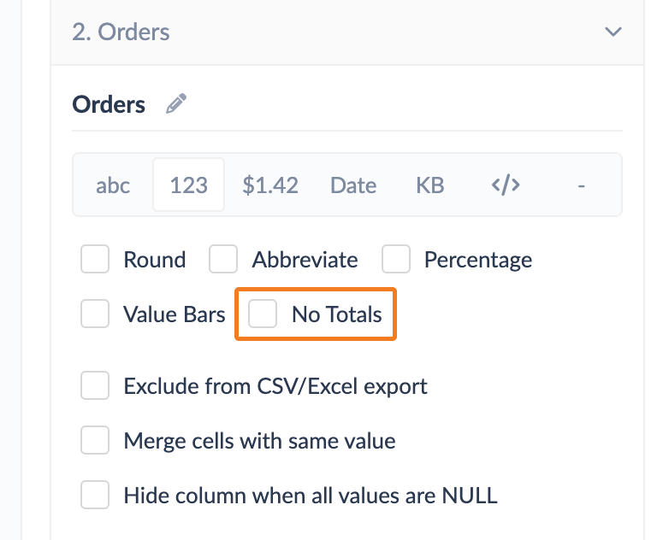This screenshot has width=657, height=540.
Task: Choose the $1.42 currency format
Action: (x=270, y=185)
